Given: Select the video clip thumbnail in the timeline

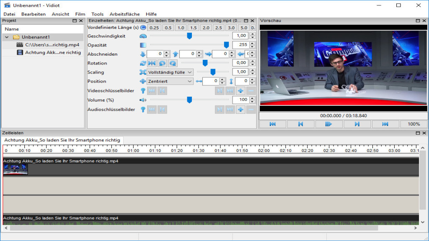Looking at the screenshot, I should pos(16,169).
